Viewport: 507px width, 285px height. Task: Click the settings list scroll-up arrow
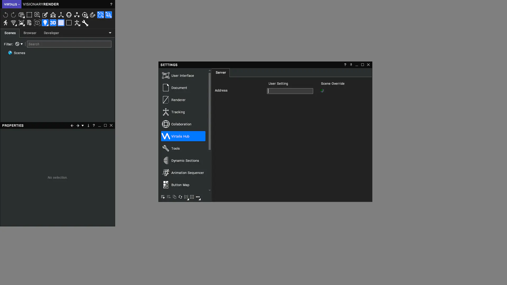click(210, 70)
